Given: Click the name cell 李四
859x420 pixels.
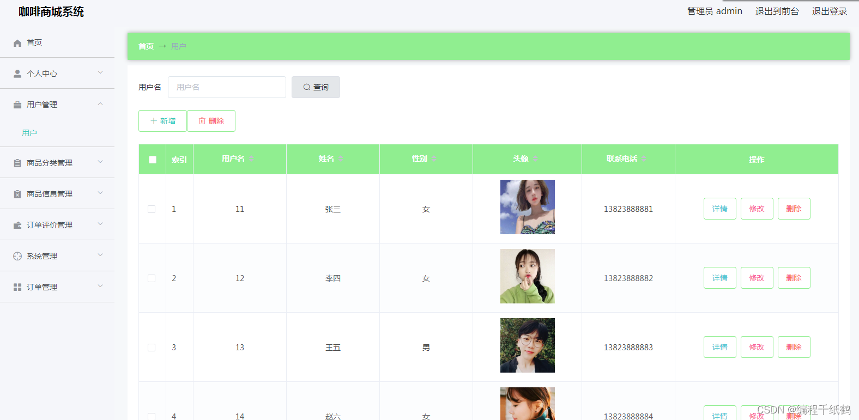Looking at the screenshot, I should [333, 278].
